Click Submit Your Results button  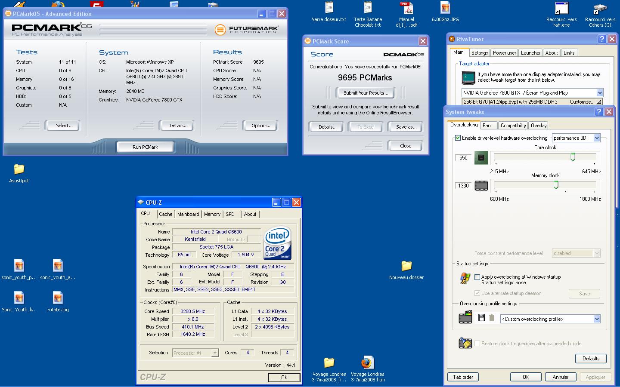[366, 93]
